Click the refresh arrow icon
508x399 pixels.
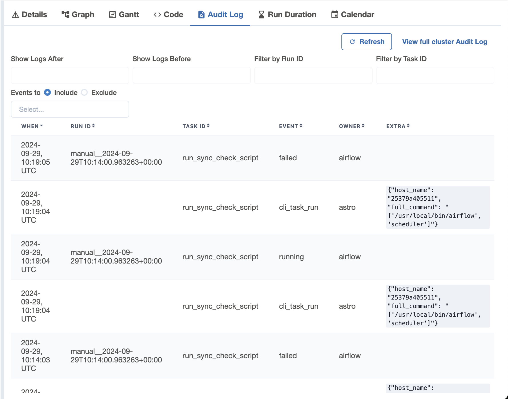[353, 42]
